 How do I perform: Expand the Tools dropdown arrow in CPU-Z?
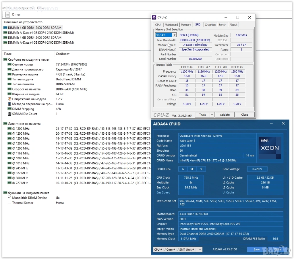point(212,115)
